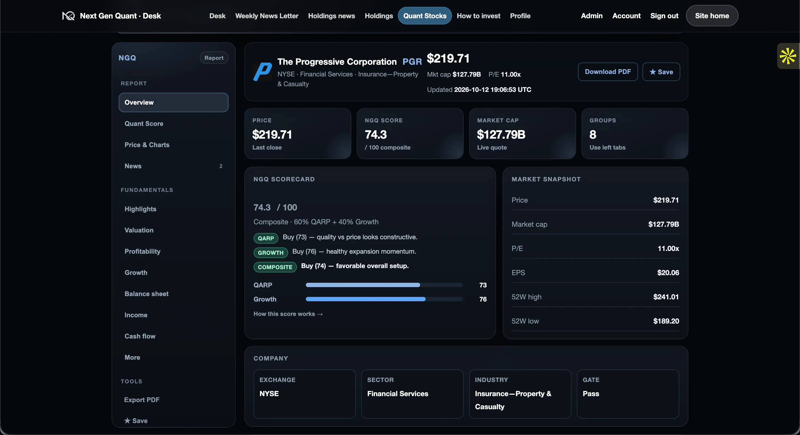Open the Quant Score section

173,123
